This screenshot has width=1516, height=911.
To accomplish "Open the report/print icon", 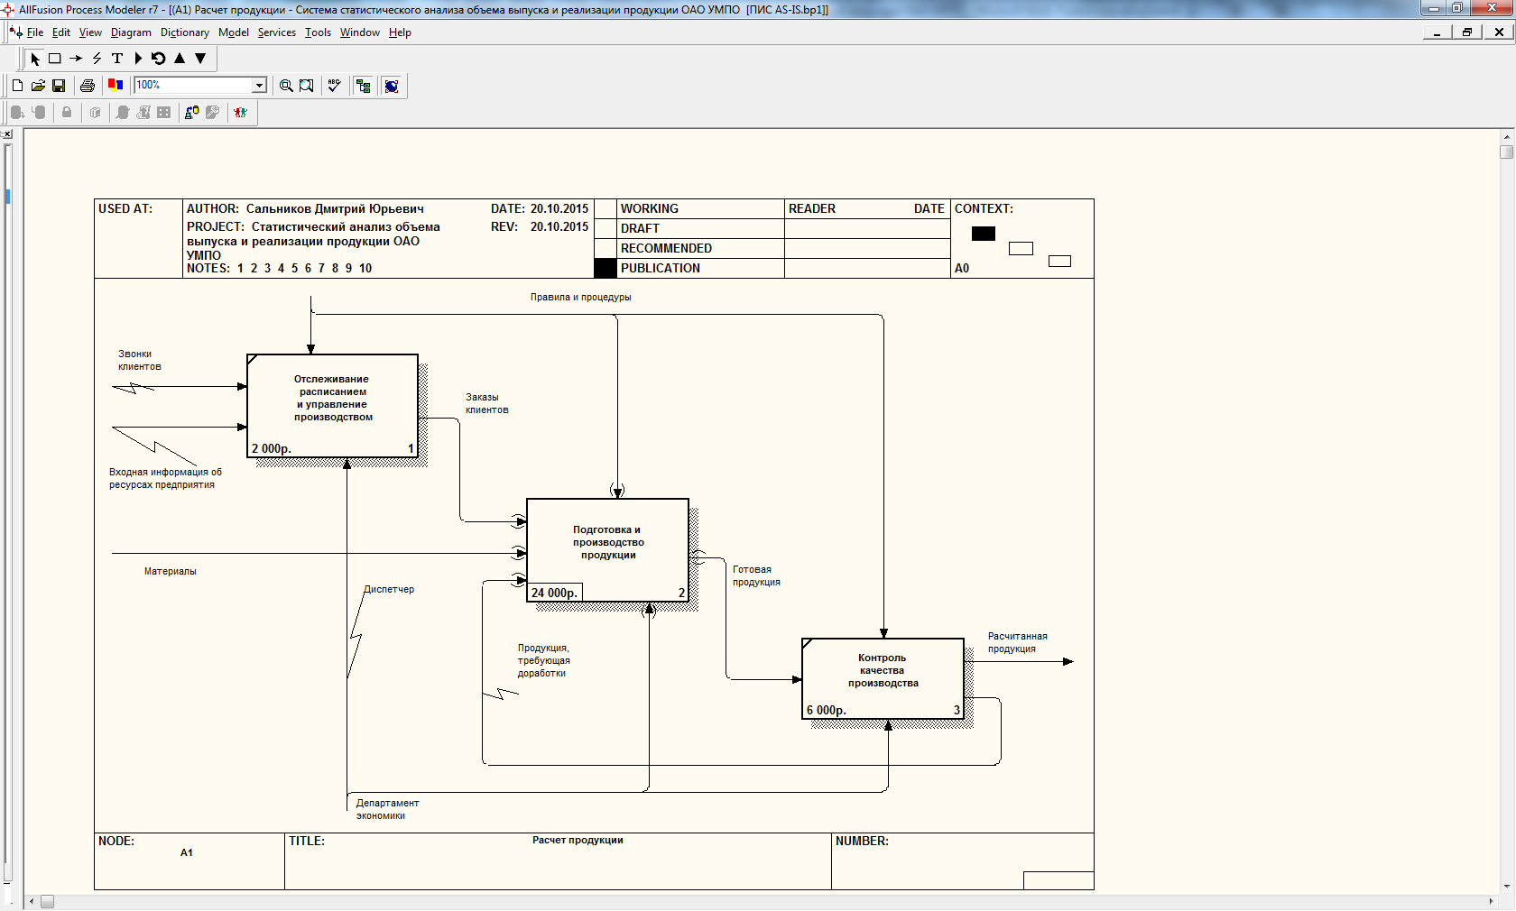I will click(x=88, y=86).
